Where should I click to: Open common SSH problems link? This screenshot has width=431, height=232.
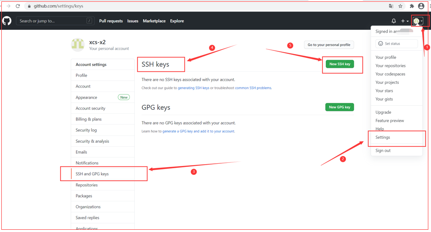(253, 88)
